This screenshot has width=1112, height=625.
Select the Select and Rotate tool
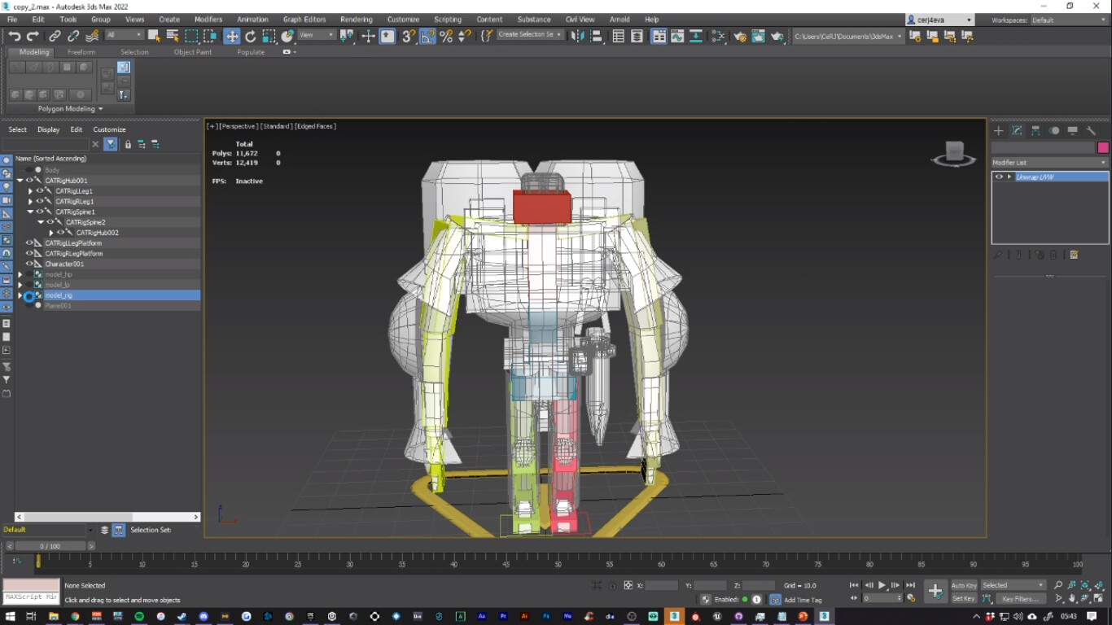252,36
